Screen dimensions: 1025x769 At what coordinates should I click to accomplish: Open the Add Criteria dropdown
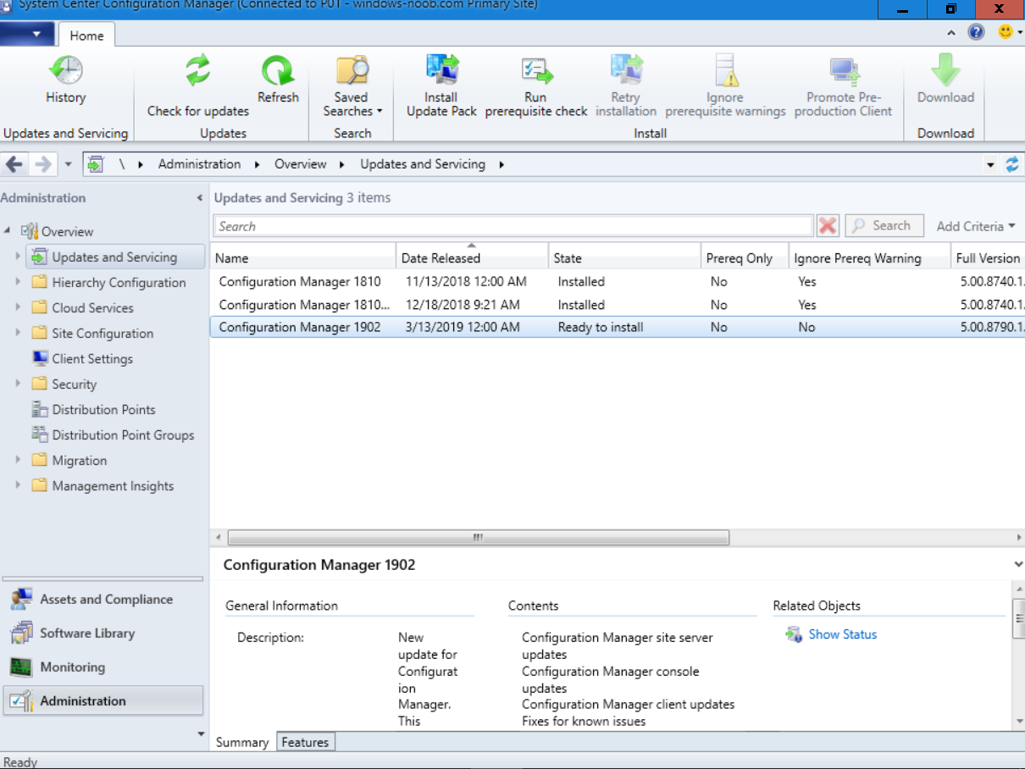click(975, 226)
